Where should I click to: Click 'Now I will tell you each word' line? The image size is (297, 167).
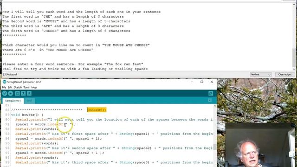pyautogui.click(x=81, y=12)
